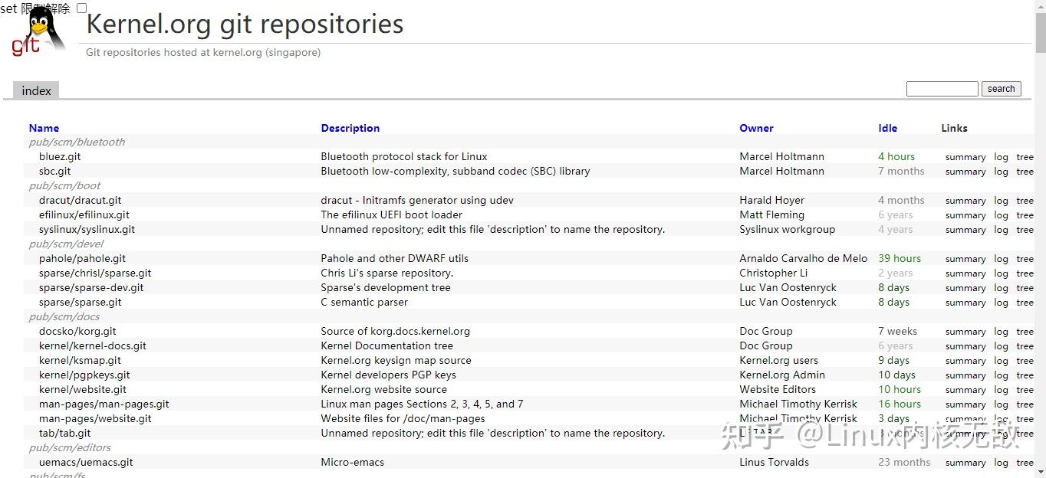1046x478 pixels.
Task: Open the kernel/pgpkeys.git repository
Action: point(84,375)
